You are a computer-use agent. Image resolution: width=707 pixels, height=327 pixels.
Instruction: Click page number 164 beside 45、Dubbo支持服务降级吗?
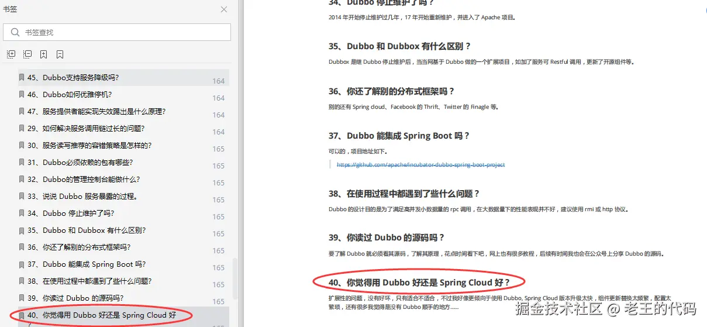click(219, 81)
